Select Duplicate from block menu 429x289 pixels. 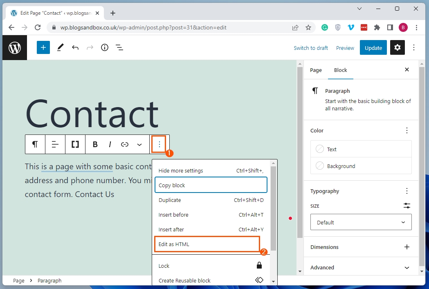pyautogui.click(x=211, y=200)
